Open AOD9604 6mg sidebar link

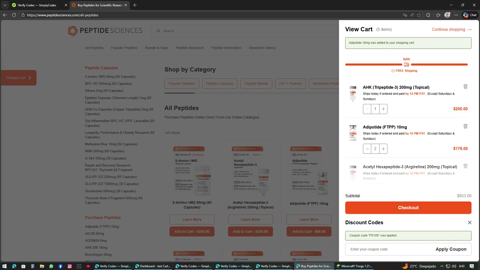96,241
